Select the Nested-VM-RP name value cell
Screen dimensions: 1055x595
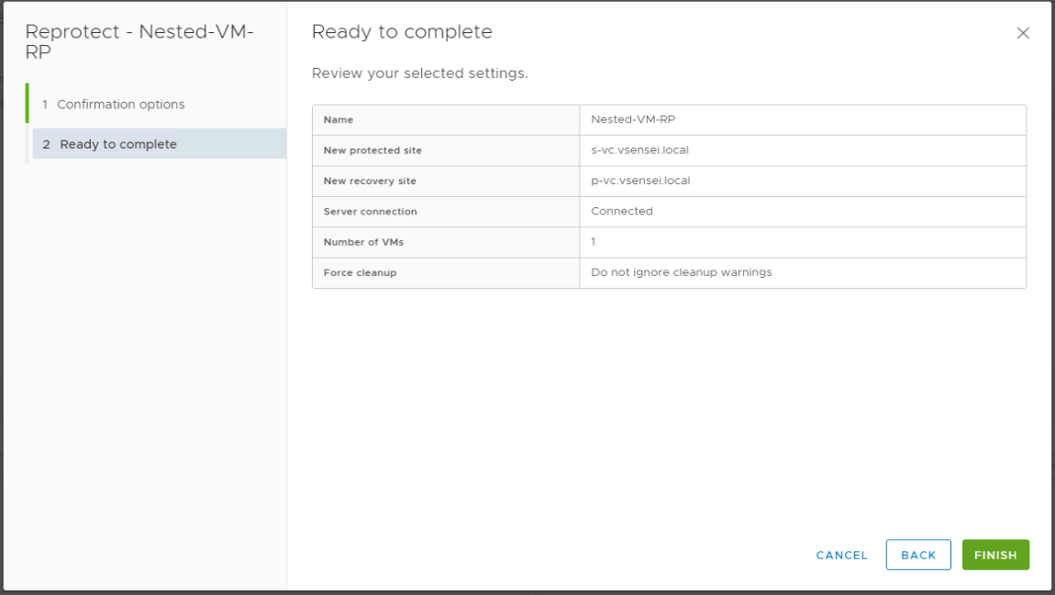[633, 120]
